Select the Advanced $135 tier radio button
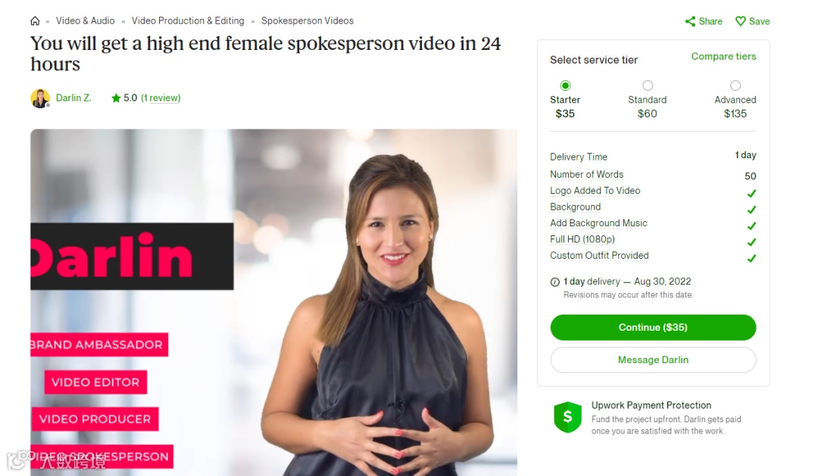 (735, 86)
